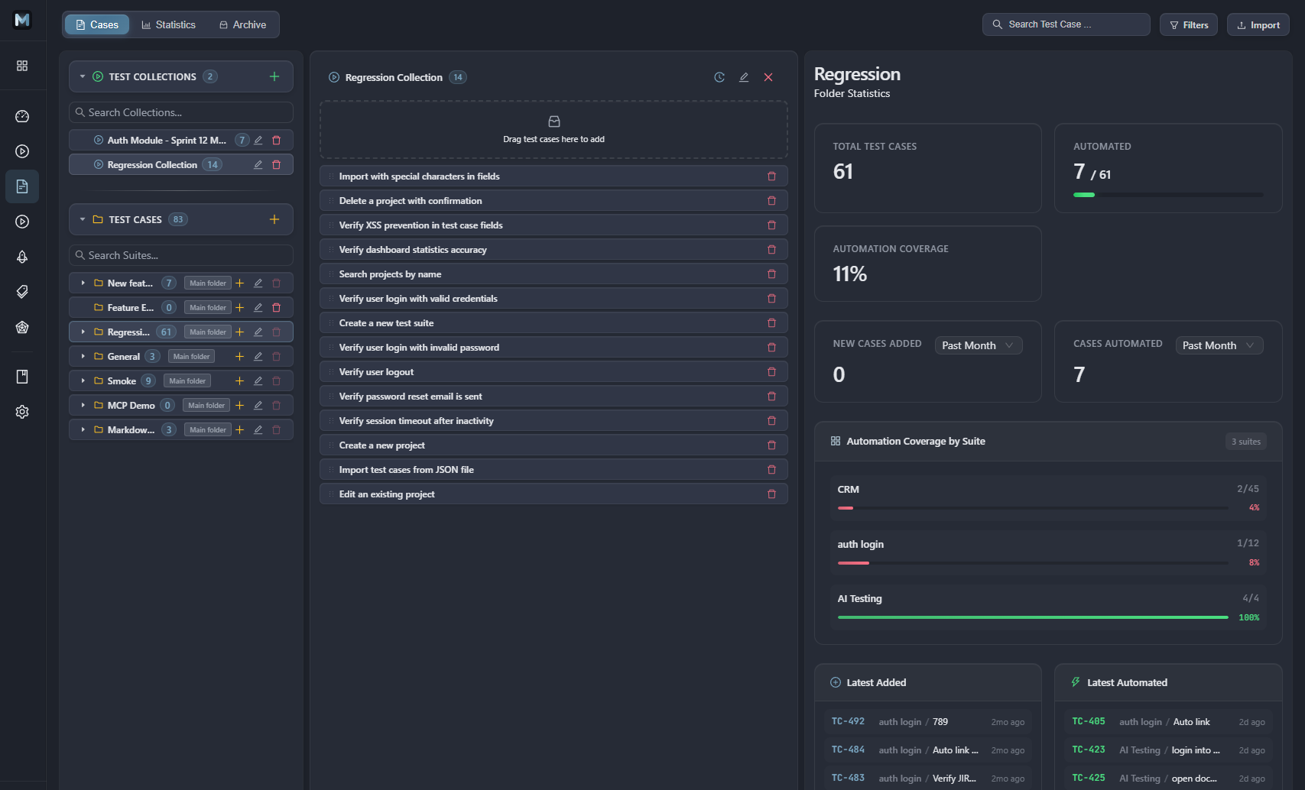Click the app logo at top left
Screen dimensions: 1305x790
coord(22,20)
